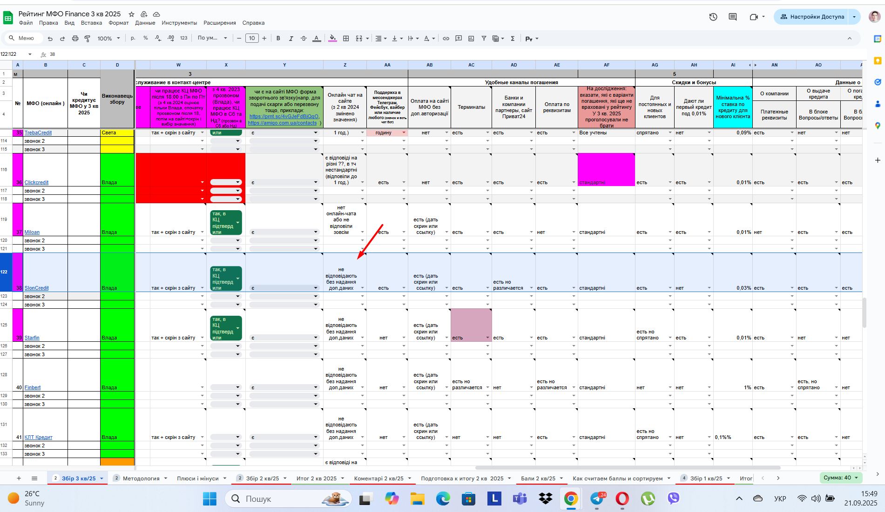The width and height of the screenshot is (885, 512).
Task: Insert link using the chain icon
Action: point(446,39)
